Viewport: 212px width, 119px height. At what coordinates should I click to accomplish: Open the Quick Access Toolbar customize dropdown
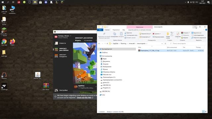click(x=107, y=27)
